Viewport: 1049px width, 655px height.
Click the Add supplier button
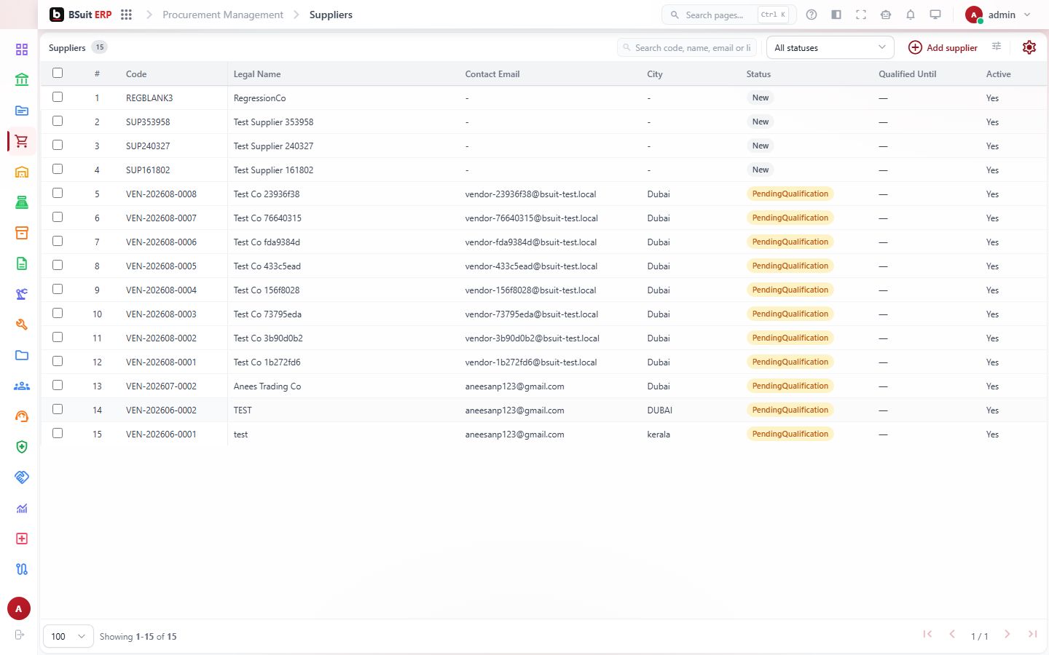click(x=943, y=47)
